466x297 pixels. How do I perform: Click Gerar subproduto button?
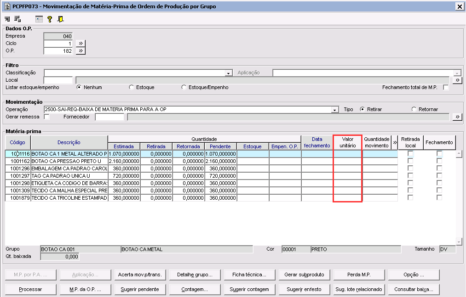point(304,275)
